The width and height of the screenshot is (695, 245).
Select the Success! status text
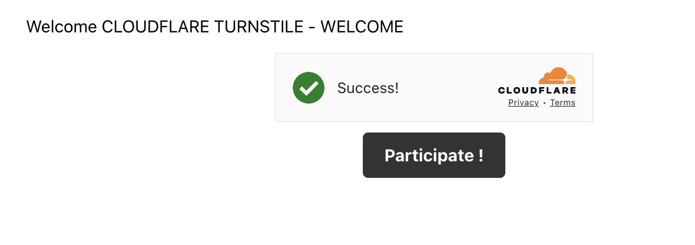[368, 88]
